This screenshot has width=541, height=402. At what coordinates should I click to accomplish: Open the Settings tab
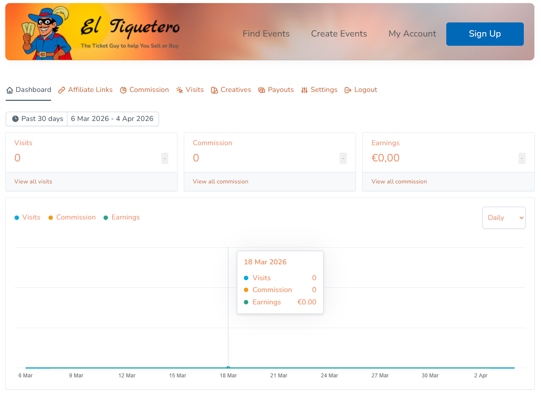319,90
